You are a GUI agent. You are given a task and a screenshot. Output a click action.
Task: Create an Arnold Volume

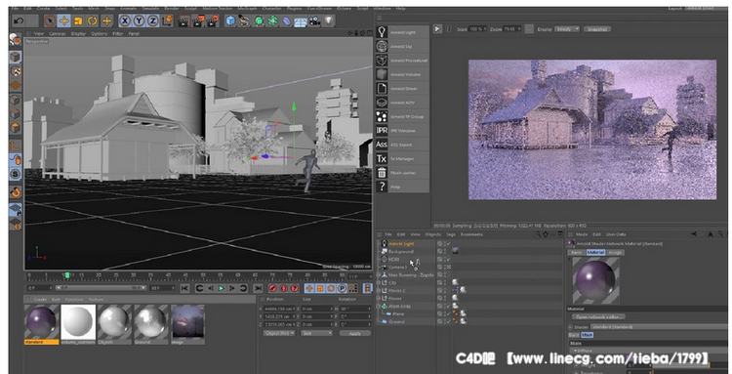(x=402, y=74)
